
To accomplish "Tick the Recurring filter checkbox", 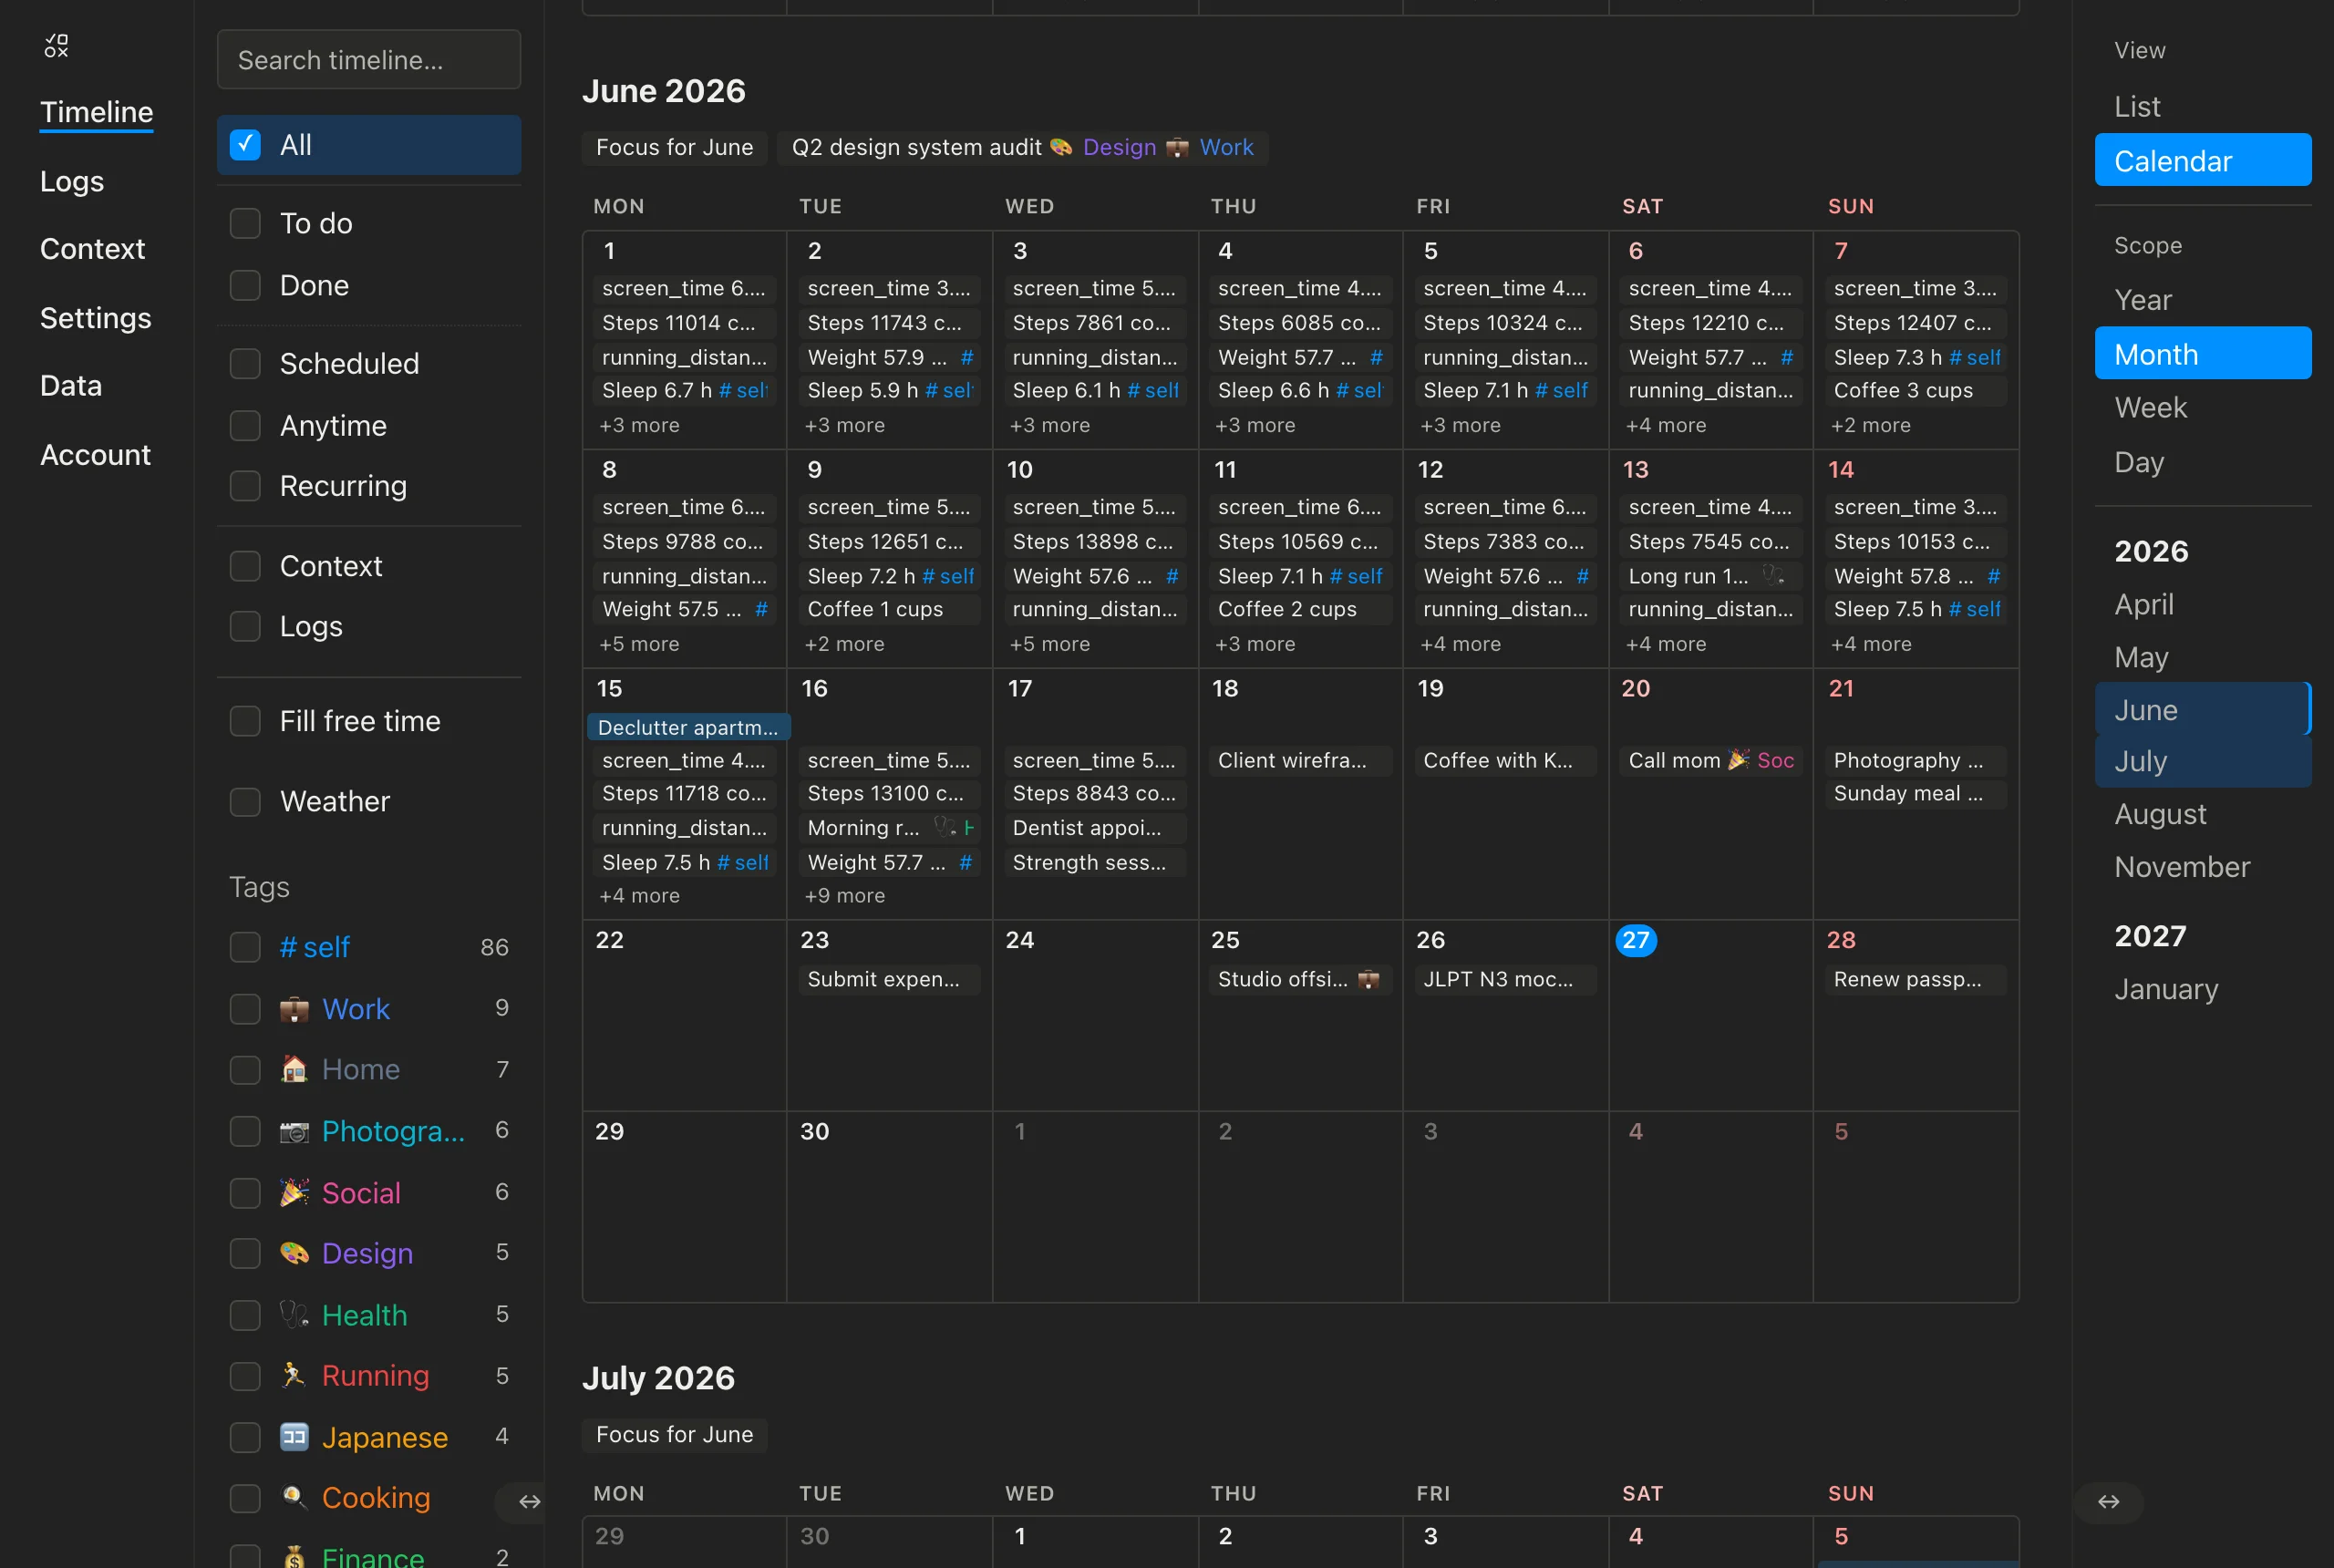I will point(245,485).
